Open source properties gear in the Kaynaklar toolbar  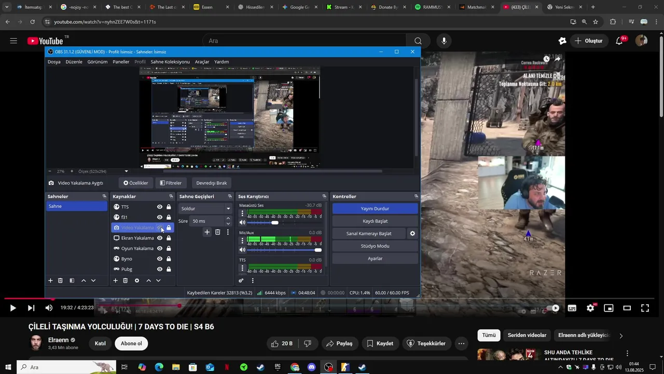137,280
